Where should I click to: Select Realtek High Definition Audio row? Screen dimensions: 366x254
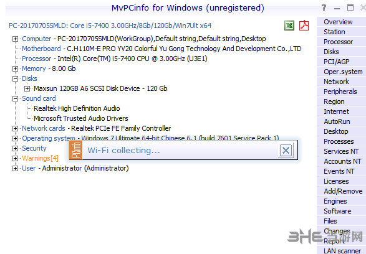point(77,108)
